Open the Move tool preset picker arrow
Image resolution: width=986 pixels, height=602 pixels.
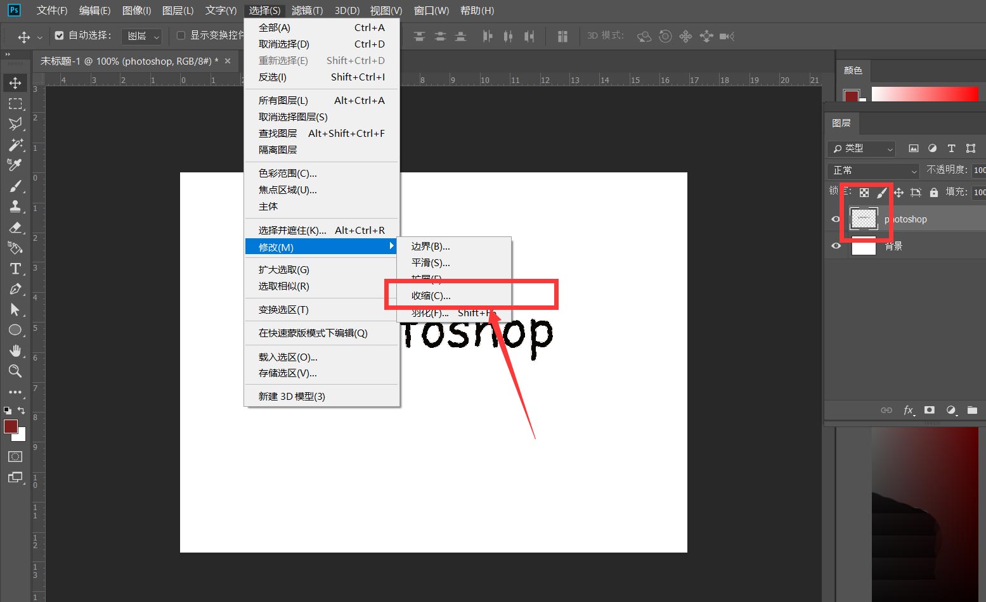click(39, 37)
